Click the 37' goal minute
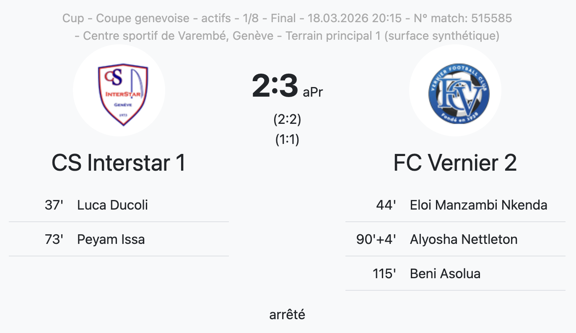This screenshot has width=576, height=333. 54,205
